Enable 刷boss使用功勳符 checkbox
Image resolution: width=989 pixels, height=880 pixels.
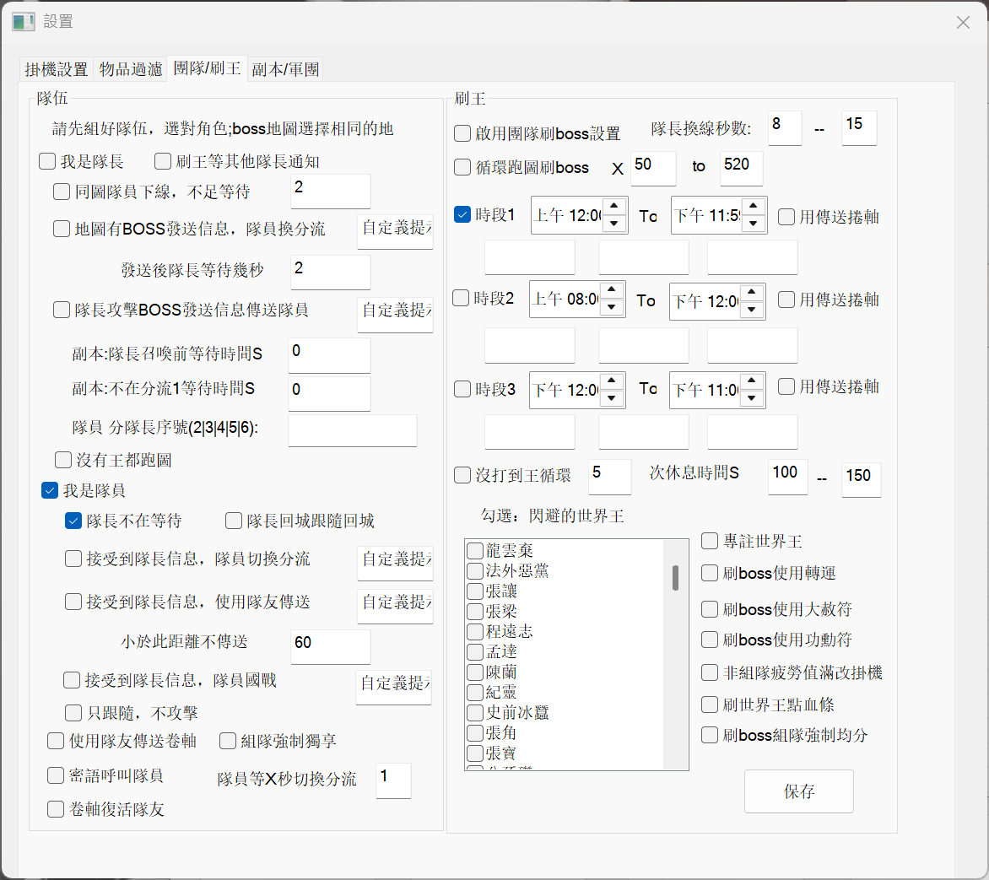pos(710,640)
